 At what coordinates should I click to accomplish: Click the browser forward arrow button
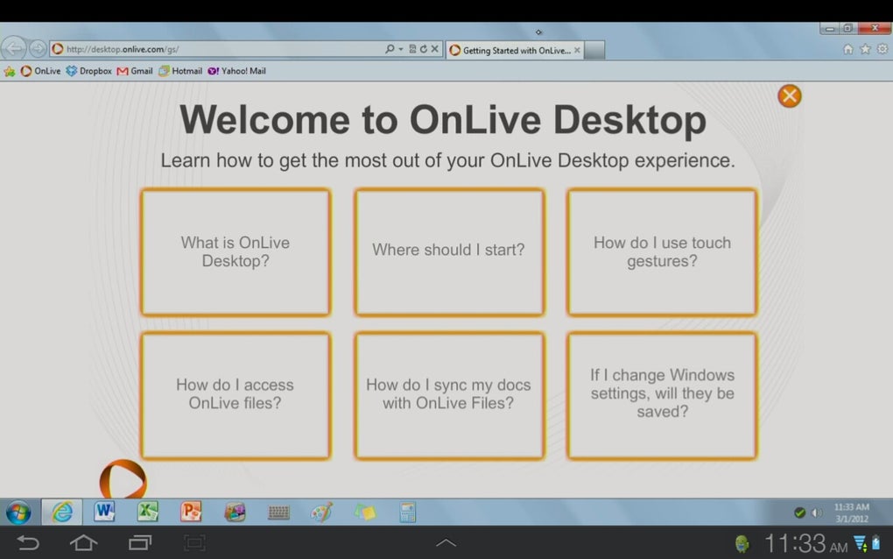pyautogui.click(x=38, y=49)
